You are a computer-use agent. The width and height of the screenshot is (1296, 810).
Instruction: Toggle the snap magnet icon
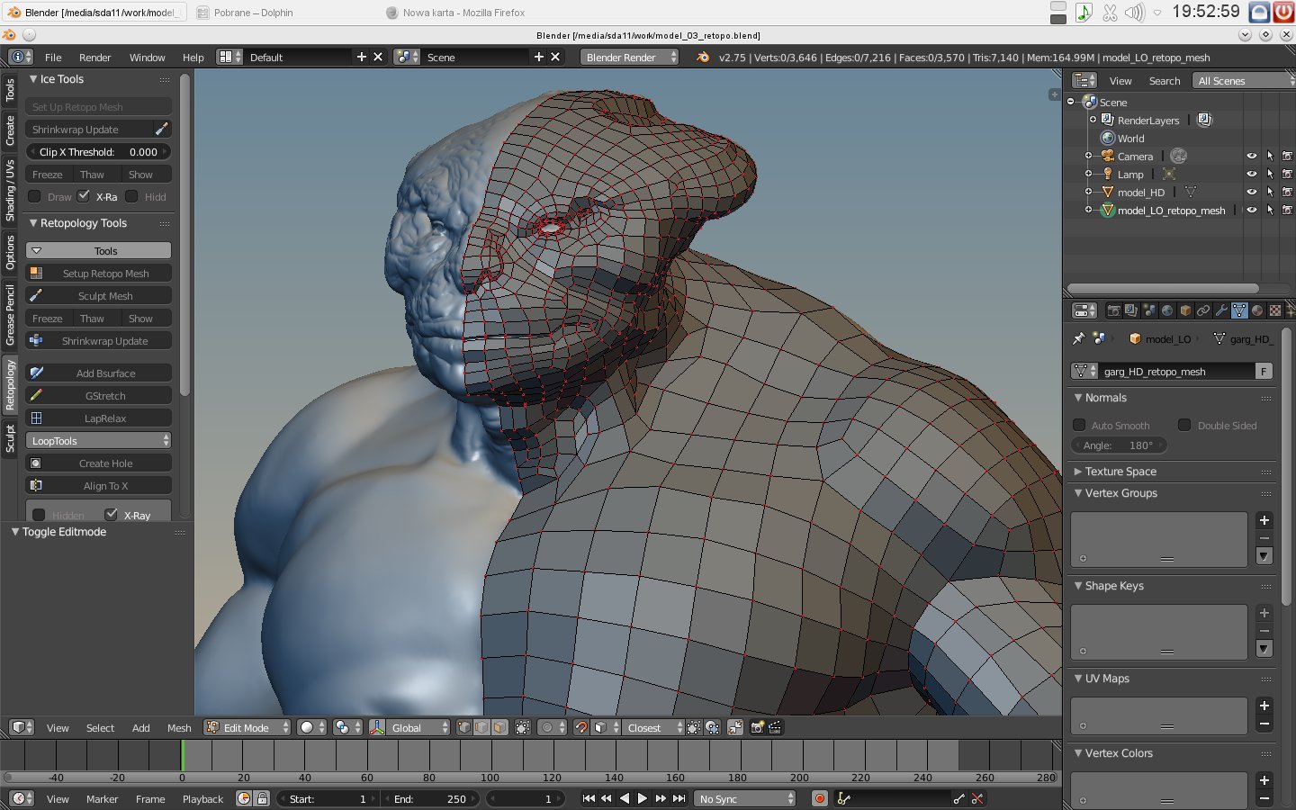point(581,727)
